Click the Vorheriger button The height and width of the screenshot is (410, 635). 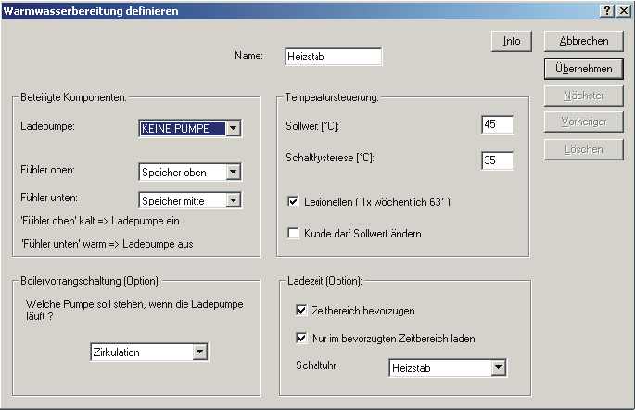click(583, 122)
